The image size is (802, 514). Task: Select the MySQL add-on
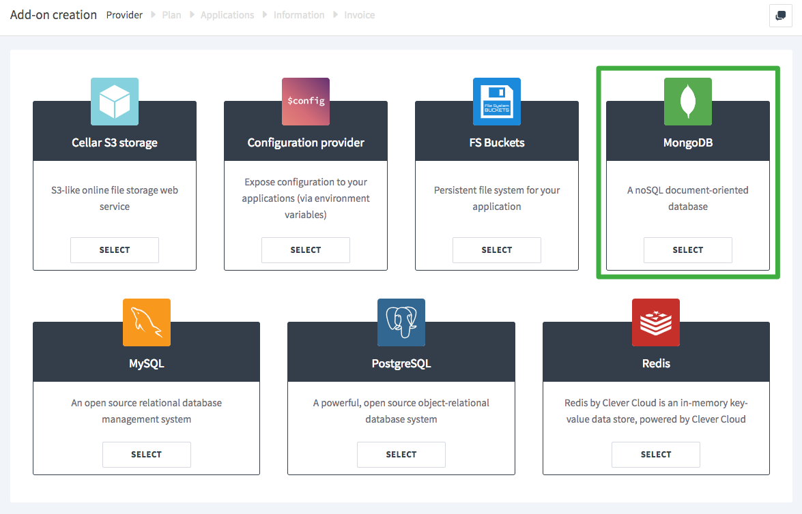tap(147, 455)
